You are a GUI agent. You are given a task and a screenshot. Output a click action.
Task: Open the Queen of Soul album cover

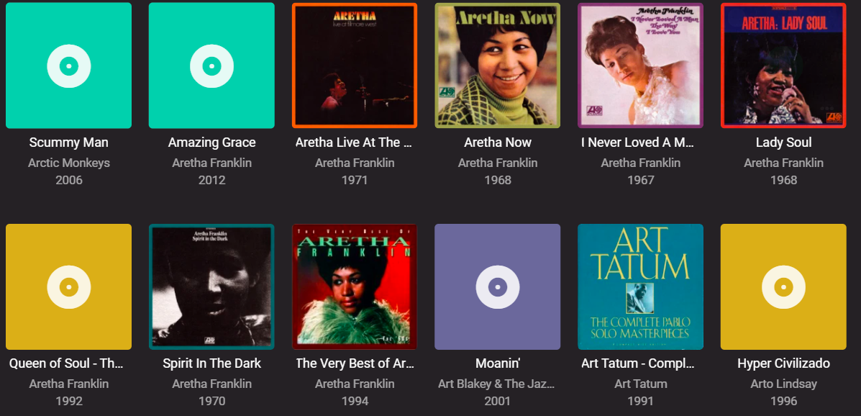tap(68, 286)
